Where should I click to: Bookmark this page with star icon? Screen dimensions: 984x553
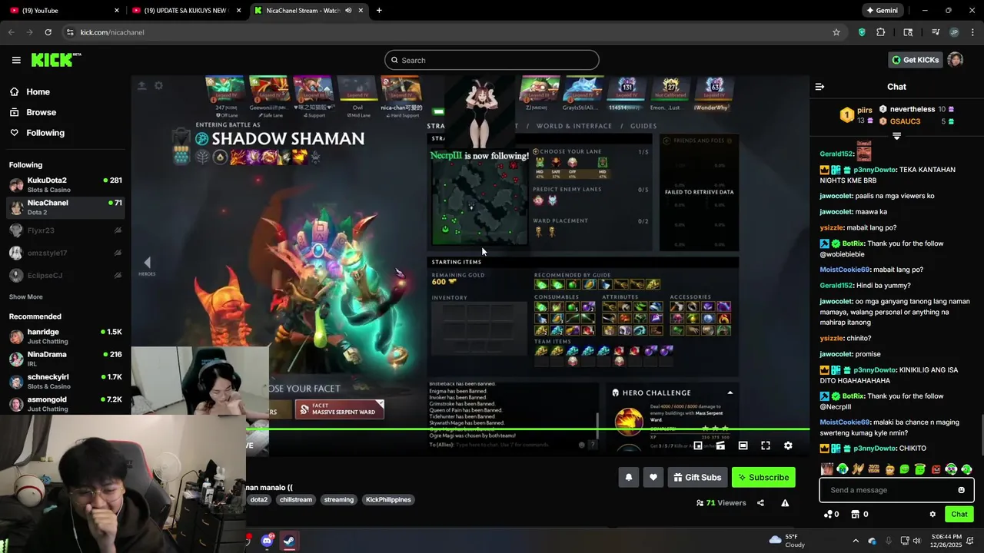tap(836, 32)
